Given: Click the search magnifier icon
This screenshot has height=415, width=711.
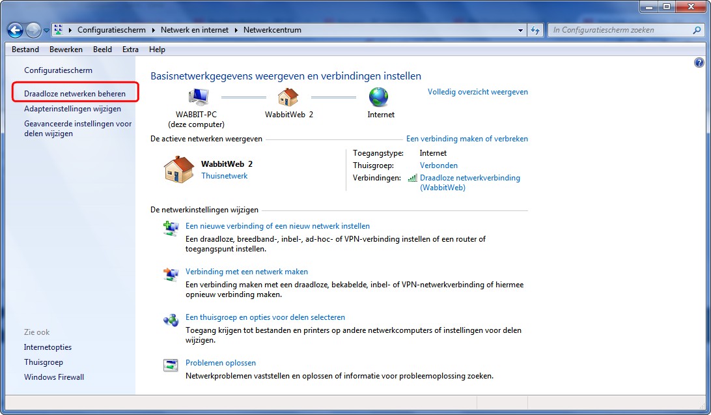Looking at the screenshot, I should (x=697, y=30).
